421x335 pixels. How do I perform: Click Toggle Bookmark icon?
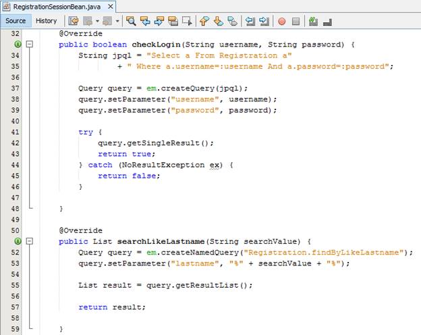pos(233,21)
